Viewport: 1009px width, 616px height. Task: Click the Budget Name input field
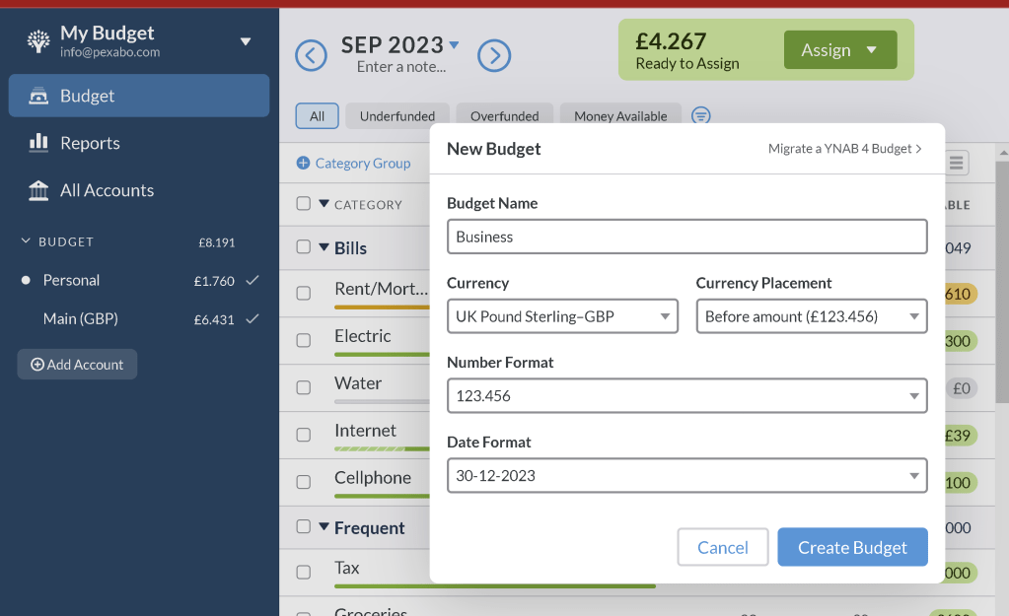coord(687,237)
